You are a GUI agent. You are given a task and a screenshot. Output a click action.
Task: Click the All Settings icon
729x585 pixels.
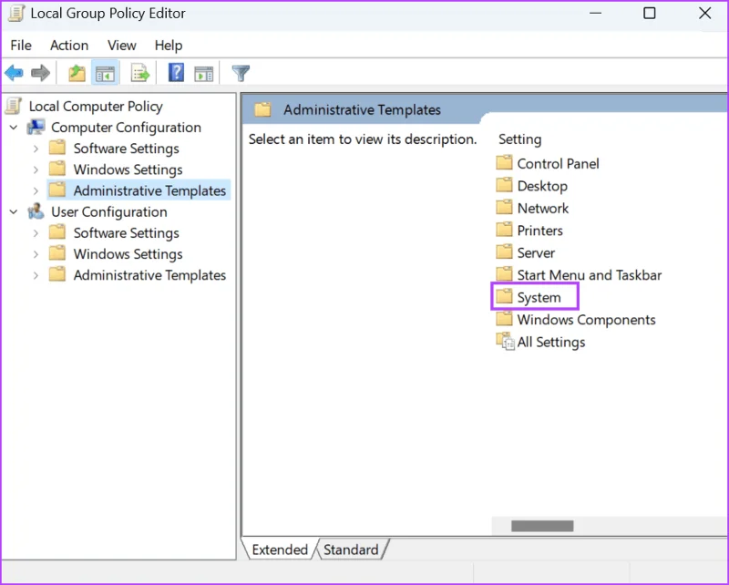[x=505, y=342]
